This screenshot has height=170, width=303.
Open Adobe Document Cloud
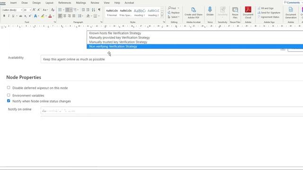(248, 13)
